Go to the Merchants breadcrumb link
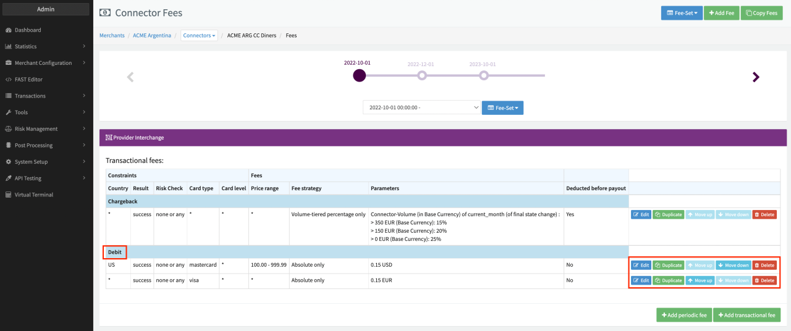Viewport: 791px width, 331px height. tap(112, 36)
